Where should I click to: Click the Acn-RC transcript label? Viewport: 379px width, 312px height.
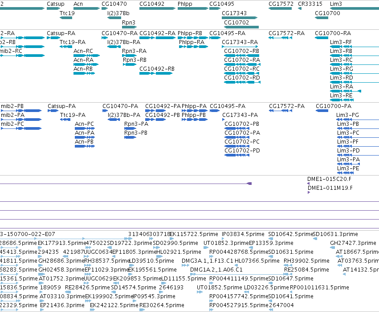83,51
